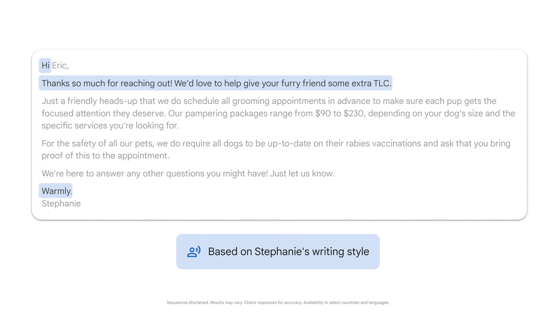Screen dimensions: 556x312
Task: Place cursor in the "For the safety of all our pets" line
Action: 276,143
